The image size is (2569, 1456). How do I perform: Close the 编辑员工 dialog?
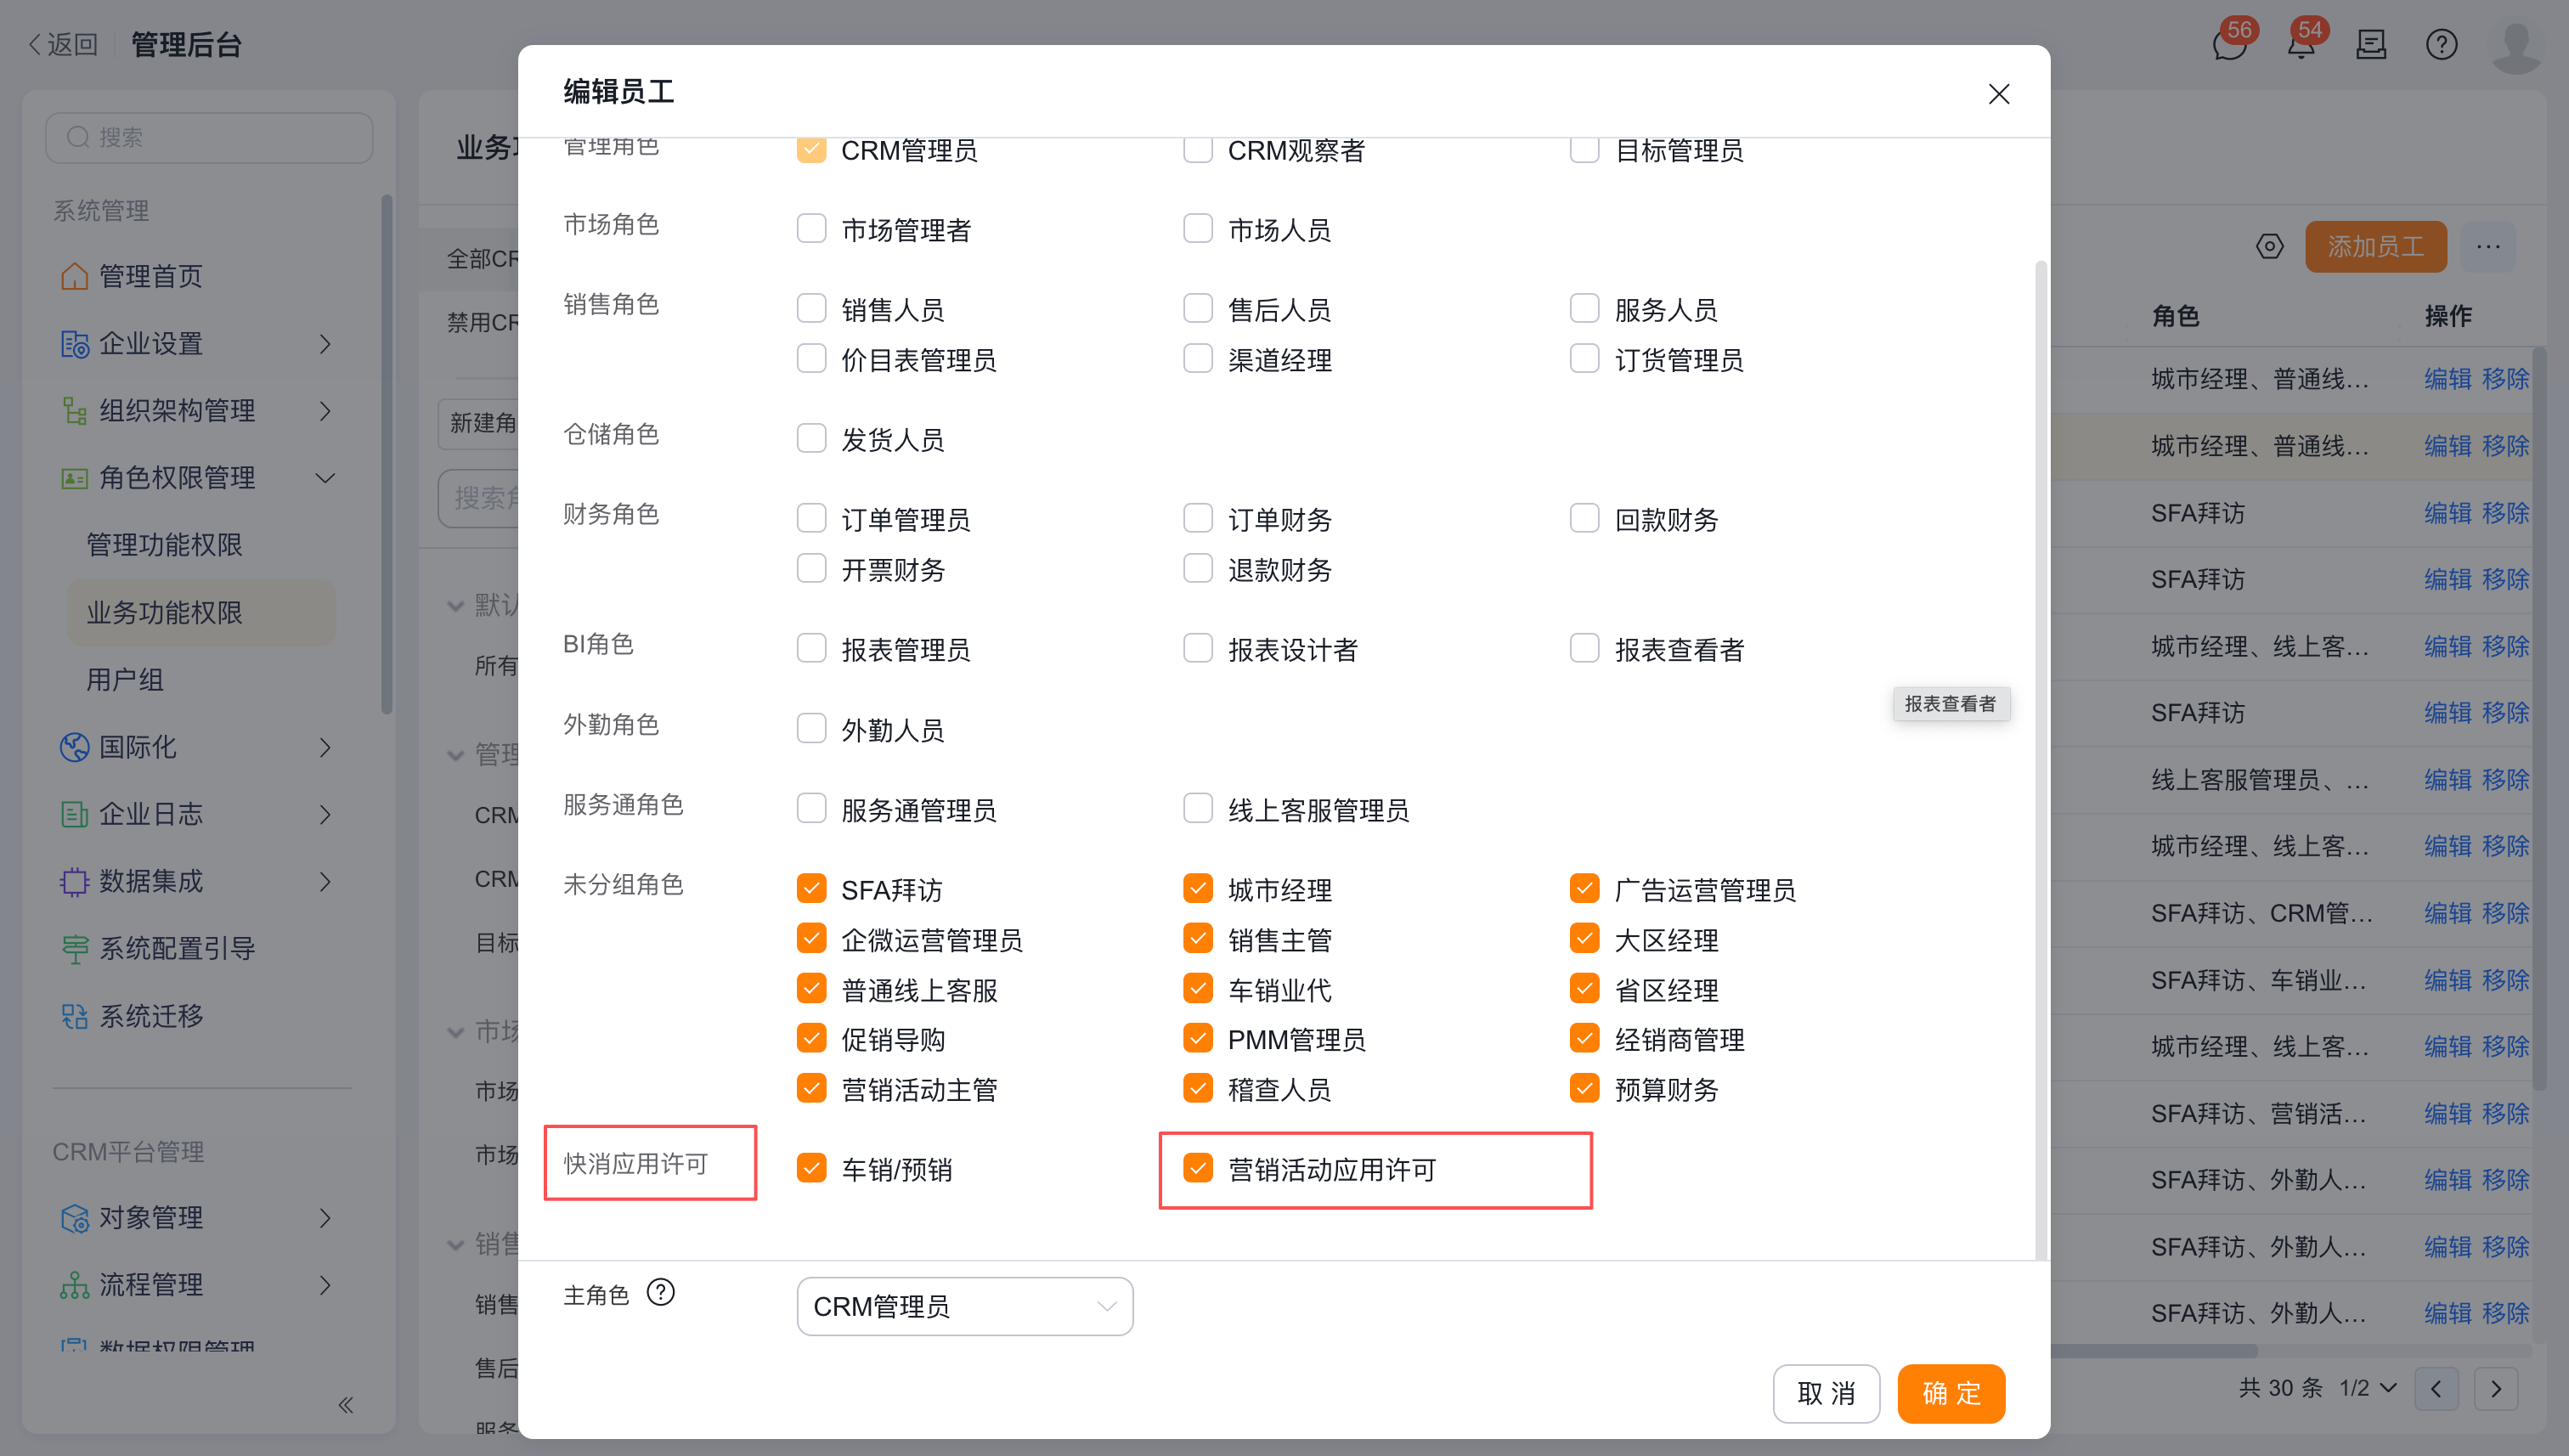1998,94
